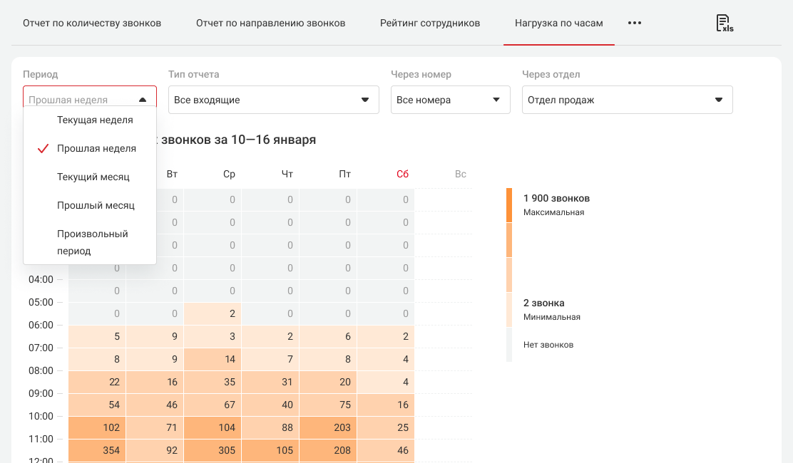Click the Сб column header
The width and height of the screenshot is (793, 463).
click(402, 174)
